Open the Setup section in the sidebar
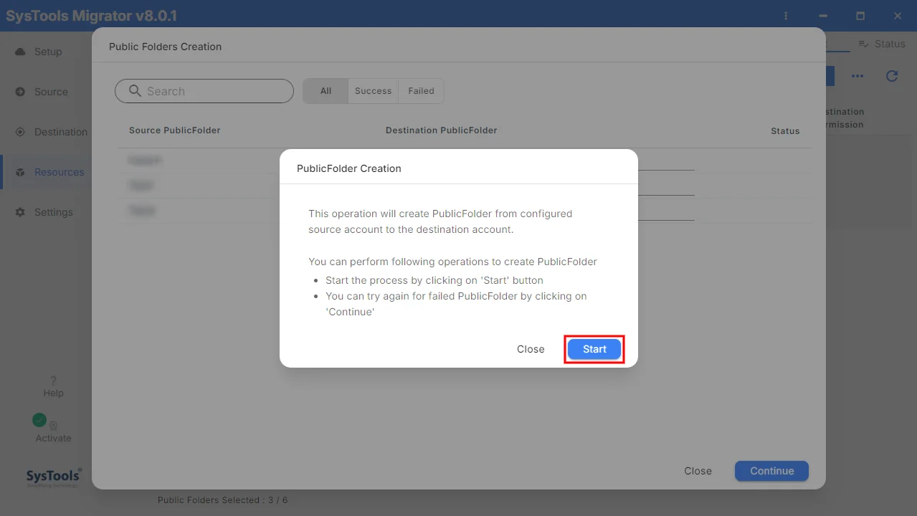The width and height of the screenshot is (917, 516). [46, 52]
